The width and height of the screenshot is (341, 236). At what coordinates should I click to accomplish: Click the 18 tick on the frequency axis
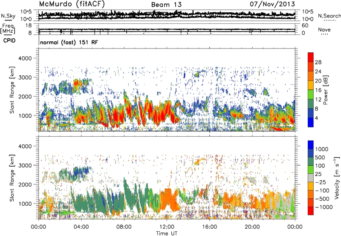coord(29,26)
